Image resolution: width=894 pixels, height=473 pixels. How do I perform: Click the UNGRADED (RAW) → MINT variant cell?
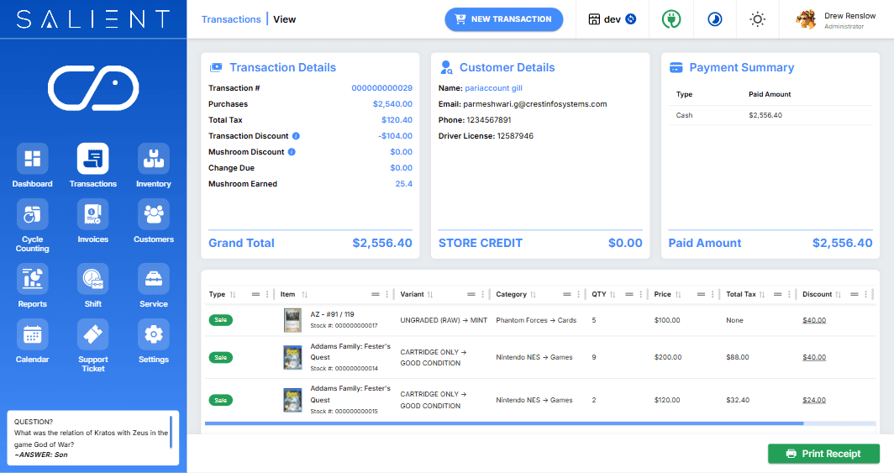444,320
